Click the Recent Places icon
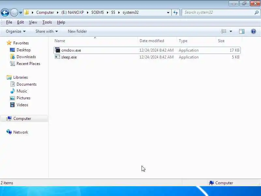Viewport: 261px width, 196px height. click(x=12, y=63)
